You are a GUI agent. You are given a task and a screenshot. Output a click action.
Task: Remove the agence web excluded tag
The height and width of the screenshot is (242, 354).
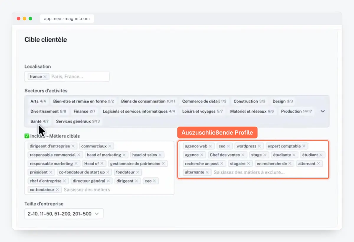(x=210, y=146)
